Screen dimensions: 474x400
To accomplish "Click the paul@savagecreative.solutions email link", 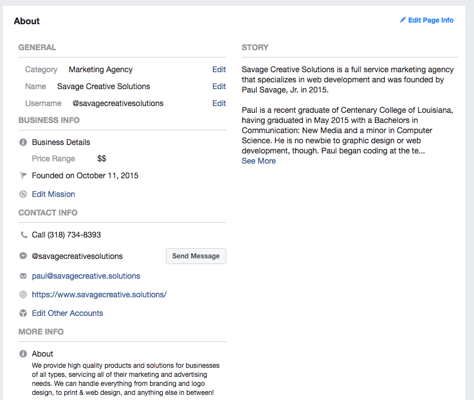I will click(x=86, y=276).
